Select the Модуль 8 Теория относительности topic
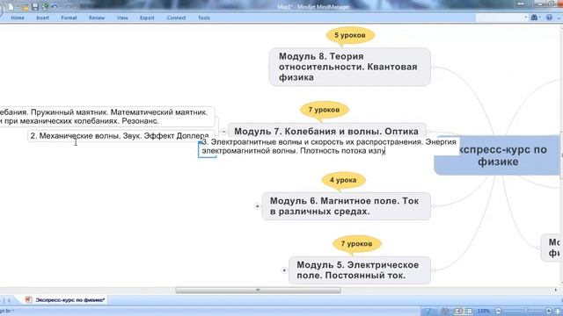Screen dimensions: 563x316 [x=349, y=67]
